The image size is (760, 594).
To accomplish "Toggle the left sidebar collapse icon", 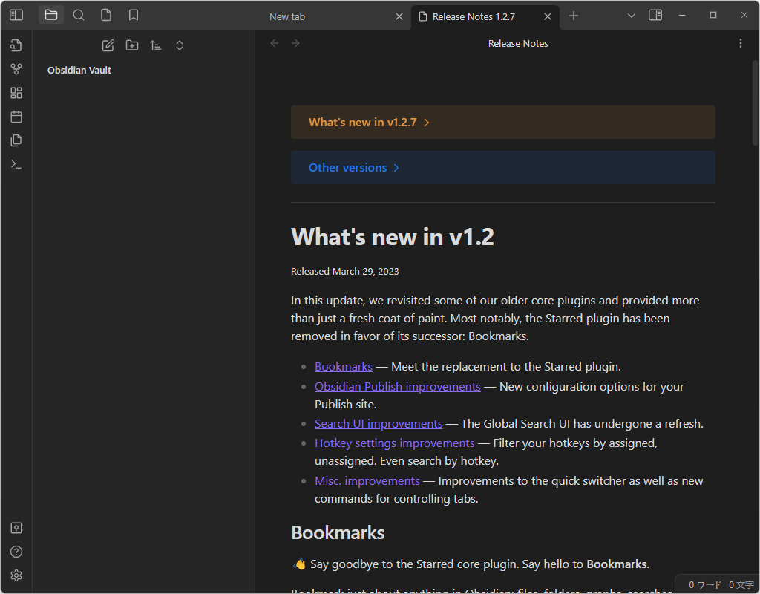I will (16, 15).
